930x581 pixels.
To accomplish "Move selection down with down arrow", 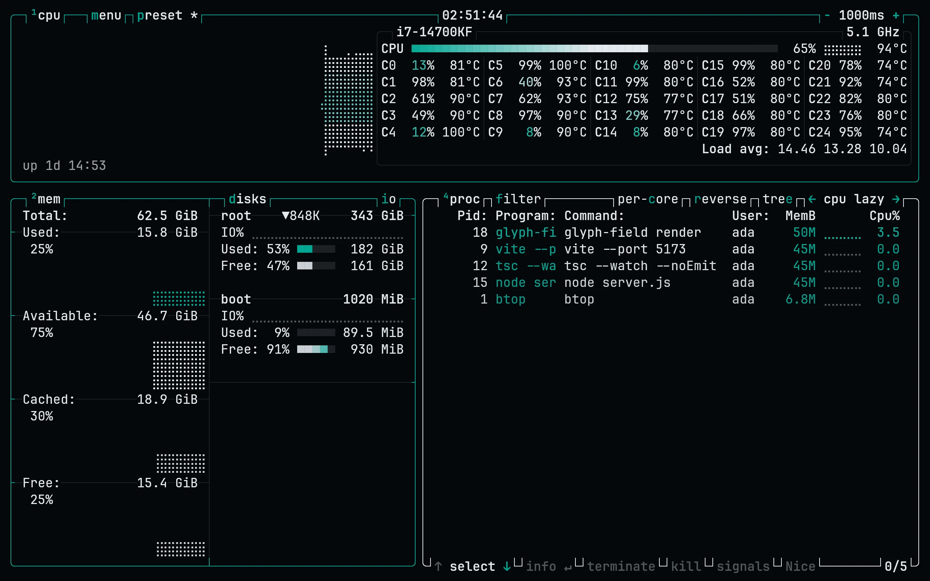I will tap(507, 566).
